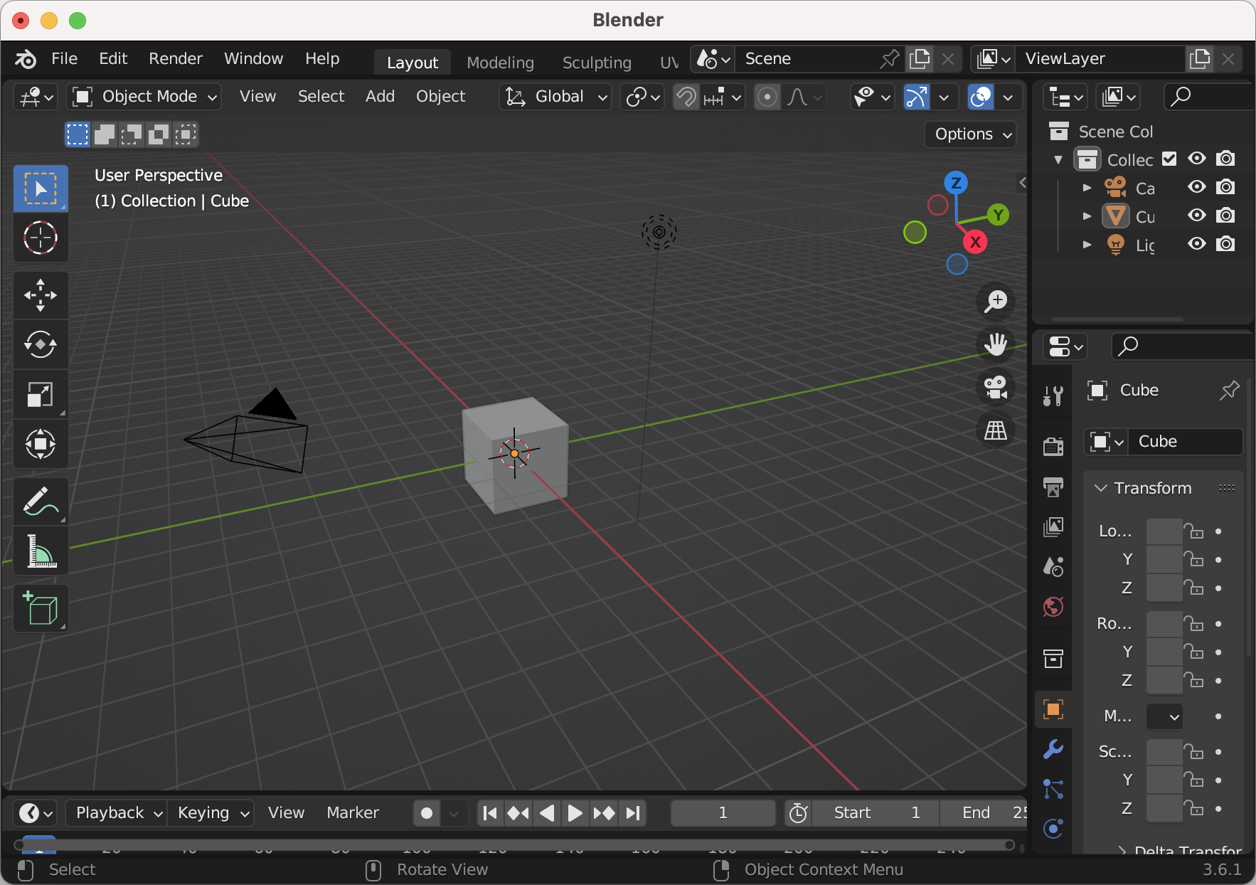Open the Collection properties tab
1256x885 pixels.
point(1053,659)
